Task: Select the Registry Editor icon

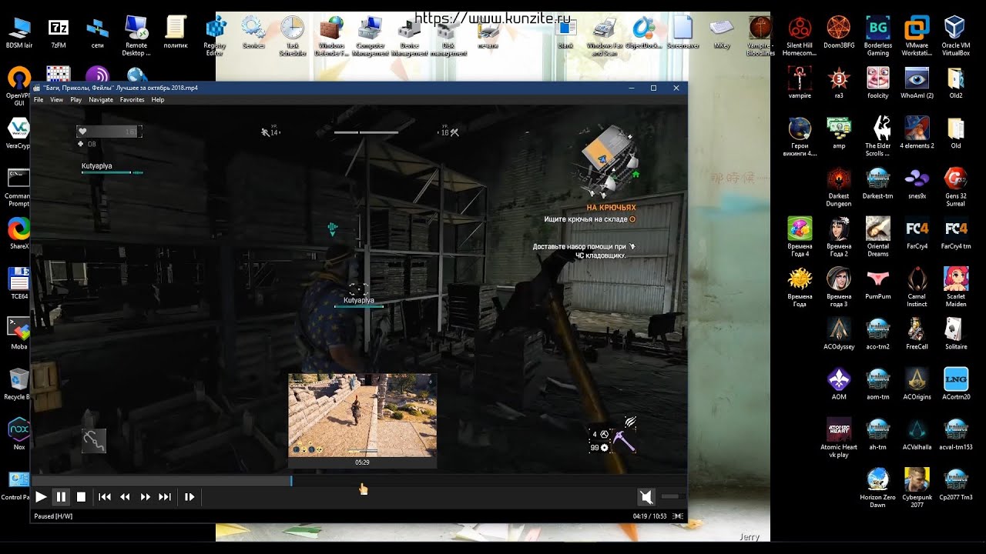Action: point(215,37)
